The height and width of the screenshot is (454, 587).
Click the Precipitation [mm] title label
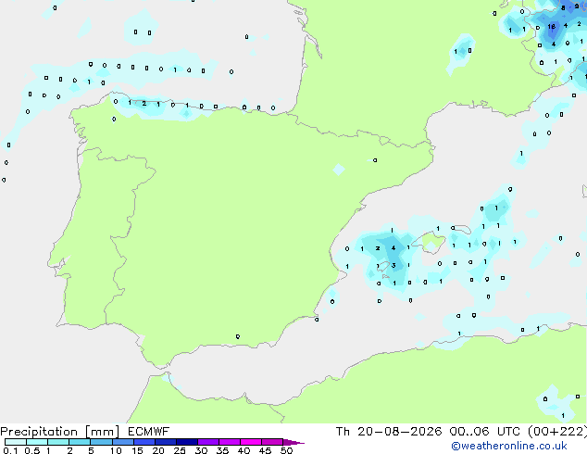click(60, 432)
